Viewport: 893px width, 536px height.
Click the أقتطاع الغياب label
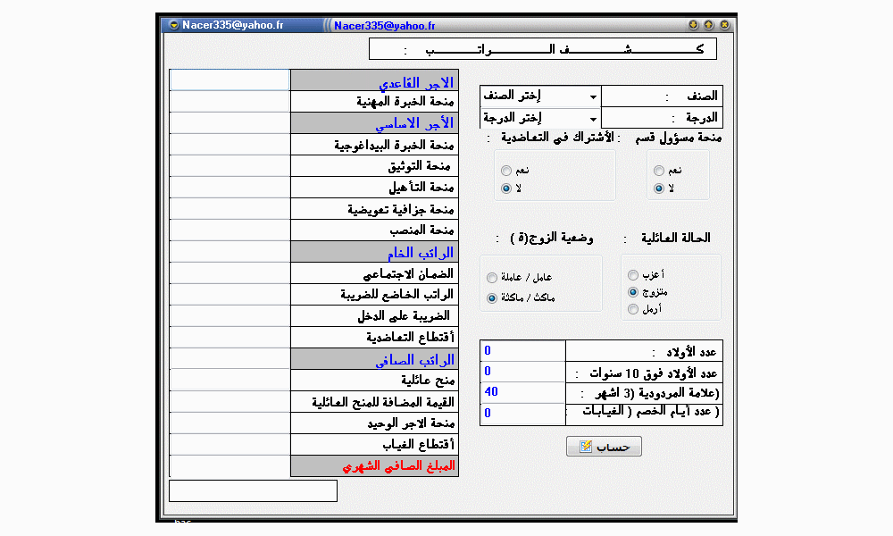pyautogui.click(x=418, y=445)
